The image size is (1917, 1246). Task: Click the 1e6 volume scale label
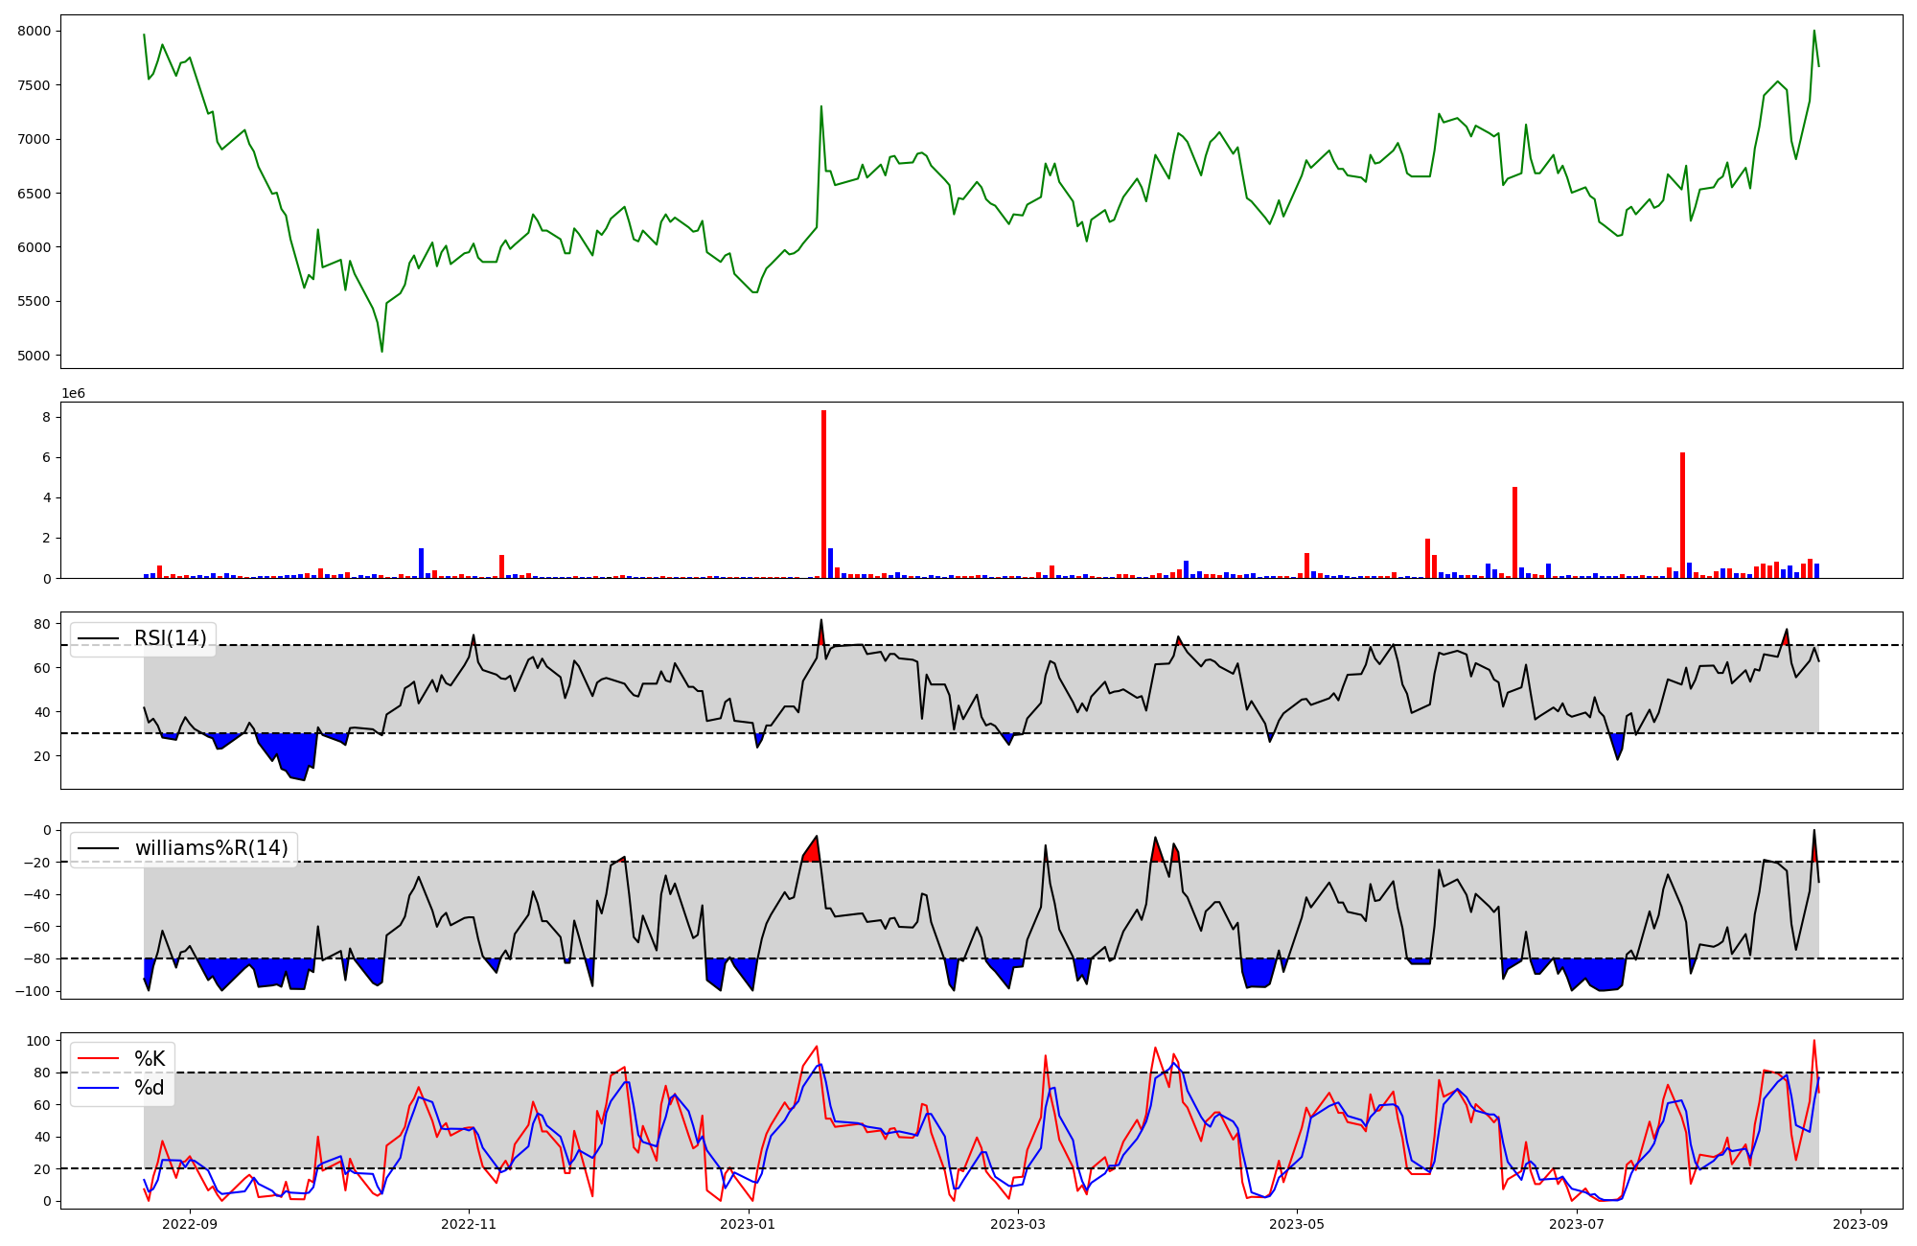74,393
